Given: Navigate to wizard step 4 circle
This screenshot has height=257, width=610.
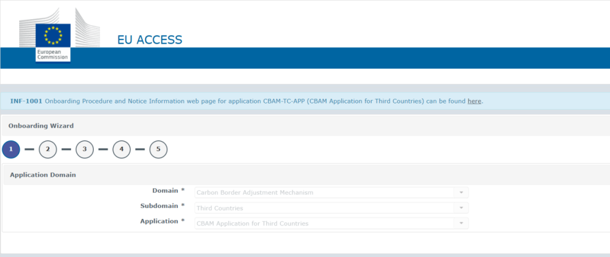Looking at the screenshot, I should pyautogui.click(x=121, y=149).
